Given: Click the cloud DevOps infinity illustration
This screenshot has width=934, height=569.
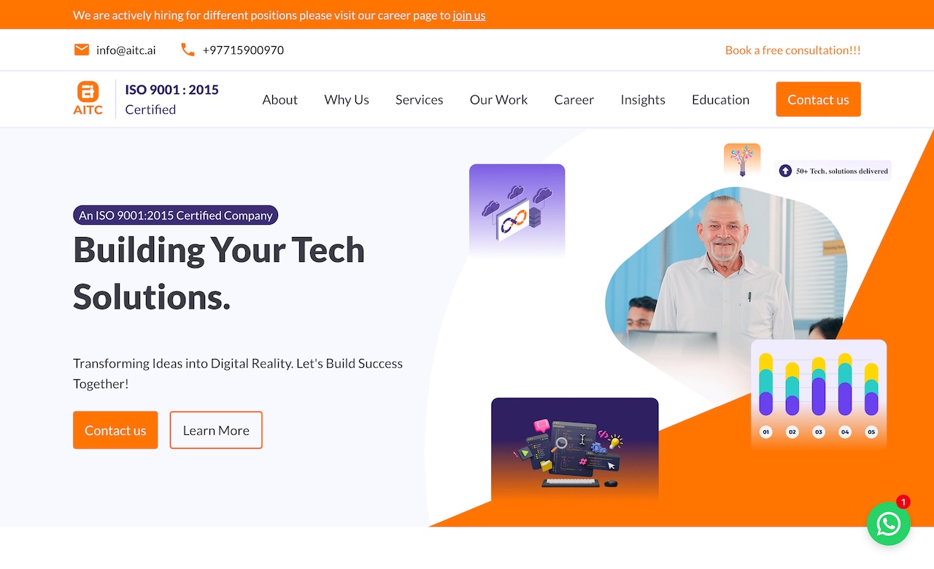Looking at the screenshot, I should [517, 210].
